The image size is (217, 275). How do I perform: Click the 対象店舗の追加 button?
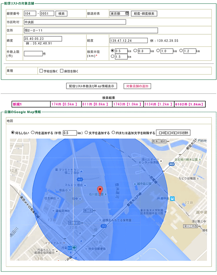[137, 86]
